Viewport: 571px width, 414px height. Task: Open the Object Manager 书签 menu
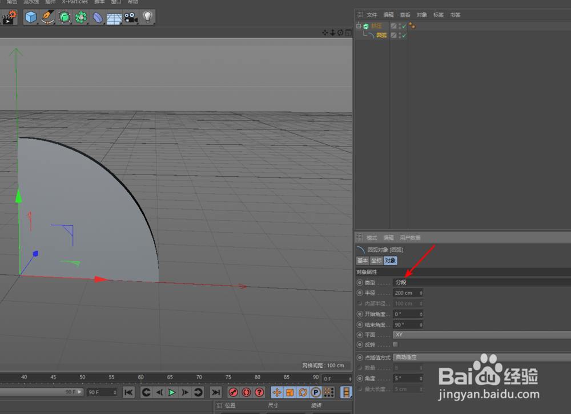pyautogui.click(x=455, y=15)
